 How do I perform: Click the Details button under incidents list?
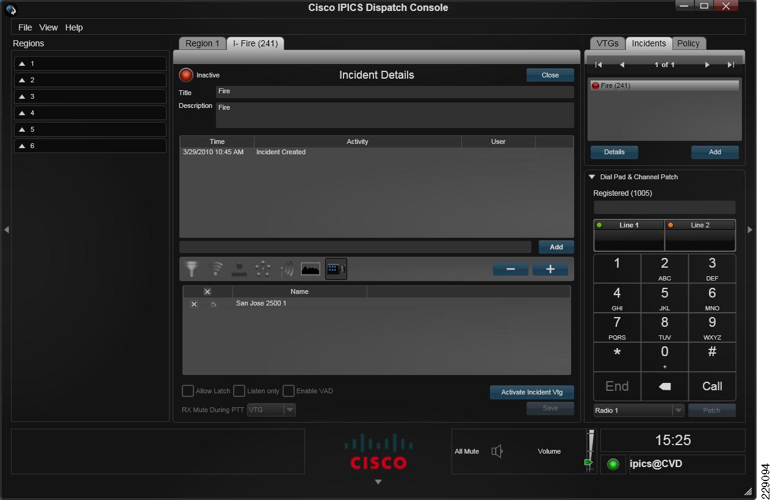[614, 152]
